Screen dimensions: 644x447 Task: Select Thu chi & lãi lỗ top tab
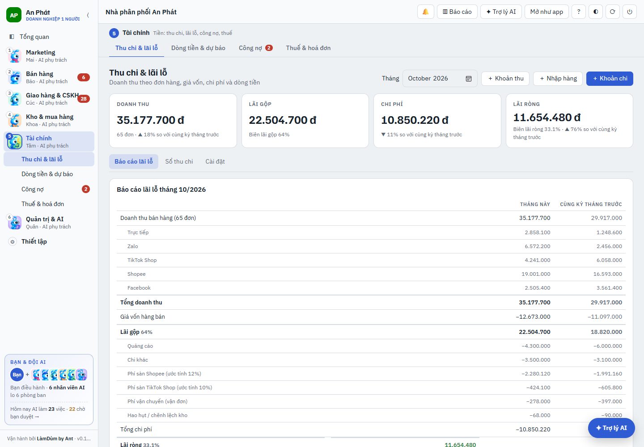point(136,48)
